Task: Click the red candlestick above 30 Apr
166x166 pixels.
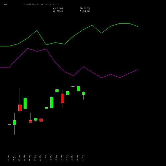Action: click(x=20, y=108)
